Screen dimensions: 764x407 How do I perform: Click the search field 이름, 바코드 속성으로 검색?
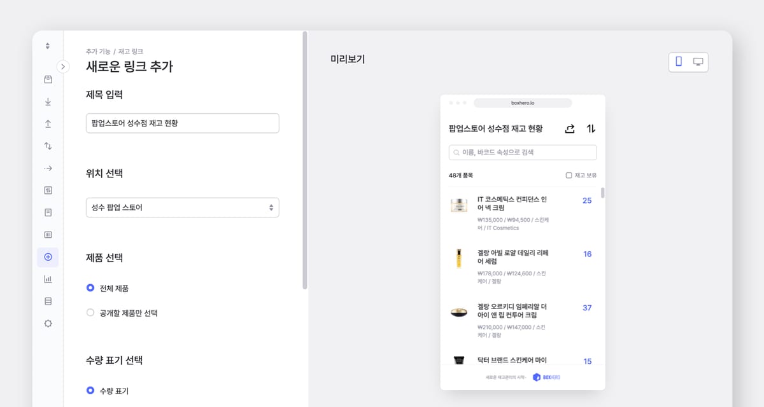coord(522,152)
